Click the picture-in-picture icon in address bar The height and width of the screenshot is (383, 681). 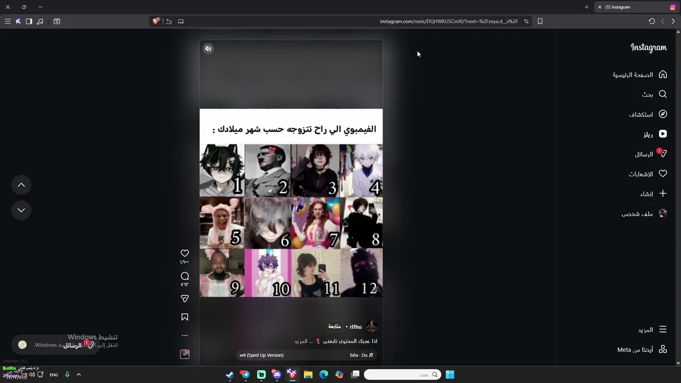point(181,21)
